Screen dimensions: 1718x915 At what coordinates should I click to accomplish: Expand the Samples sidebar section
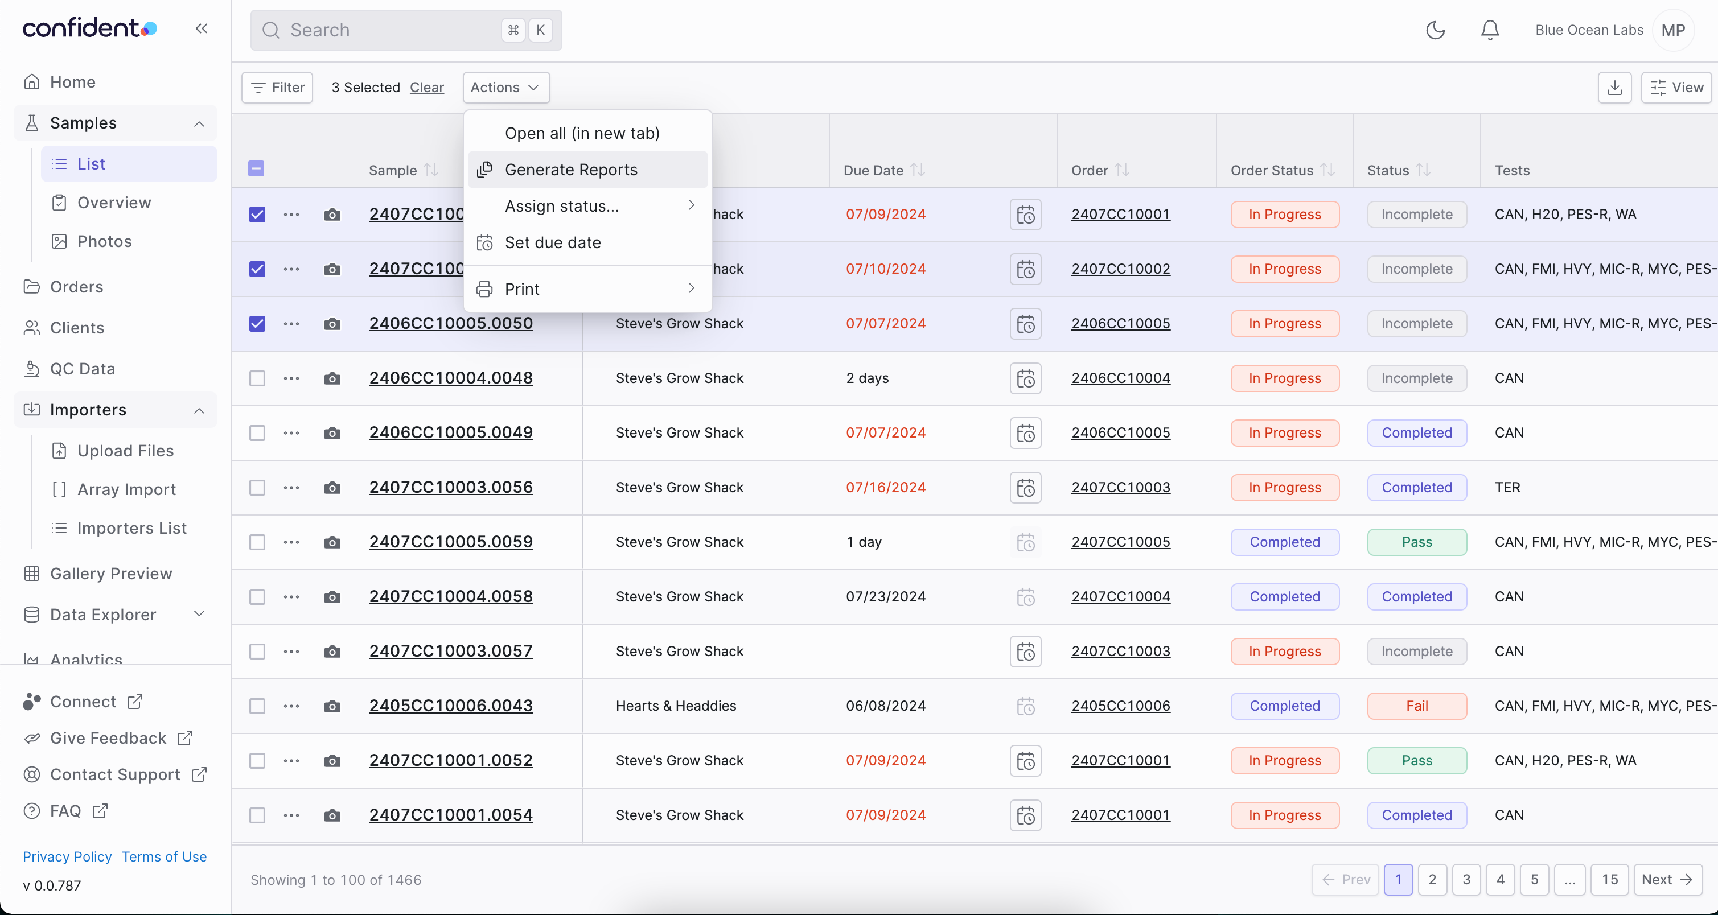click(199, 122)
